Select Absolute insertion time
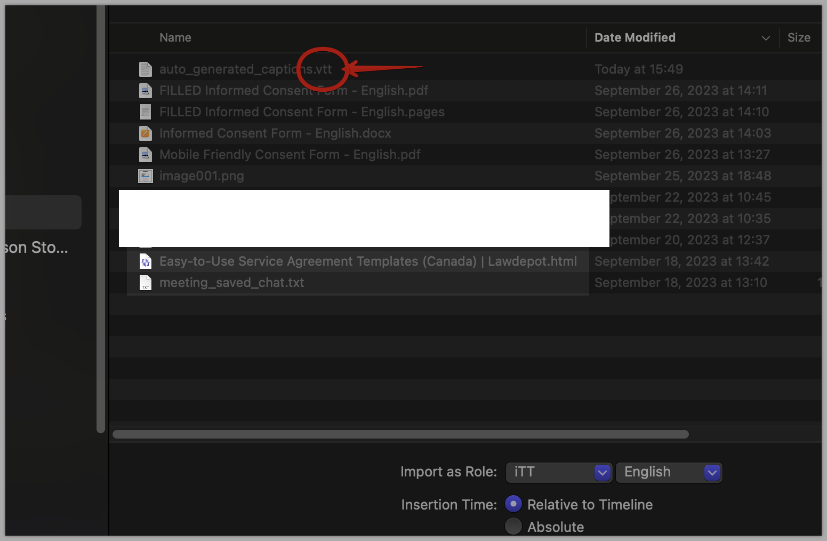 click(x=513, y=527)
